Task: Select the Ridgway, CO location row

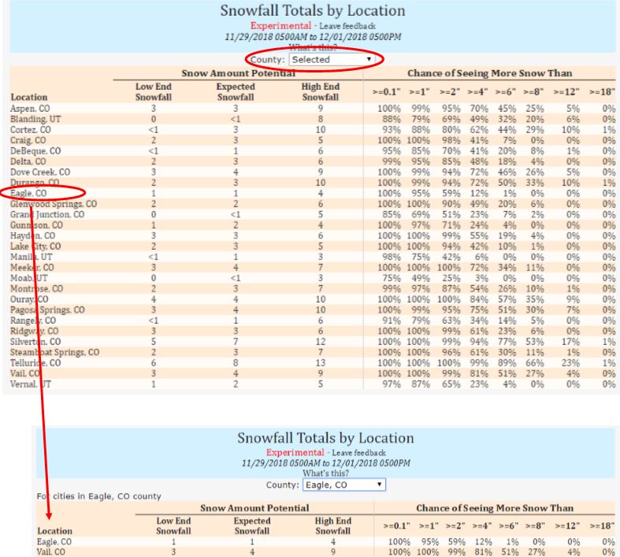Action: tap(313, 331)
